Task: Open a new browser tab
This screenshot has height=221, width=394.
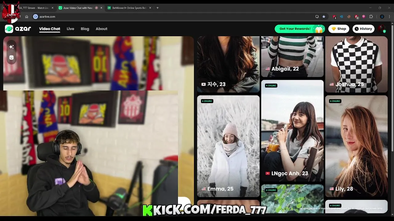Action: coord(158,8)
